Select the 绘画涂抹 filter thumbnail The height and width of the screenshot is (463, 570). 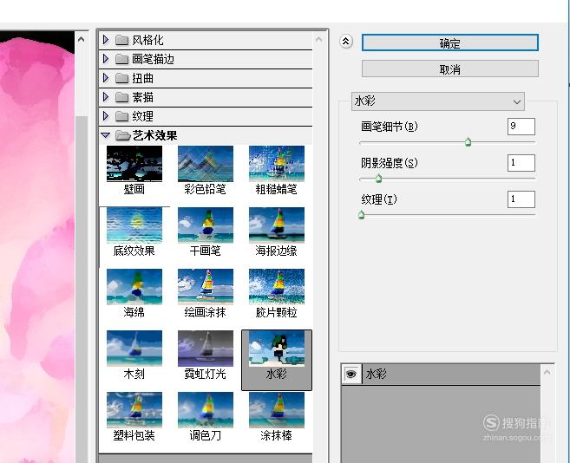click(x=206, y=287)
